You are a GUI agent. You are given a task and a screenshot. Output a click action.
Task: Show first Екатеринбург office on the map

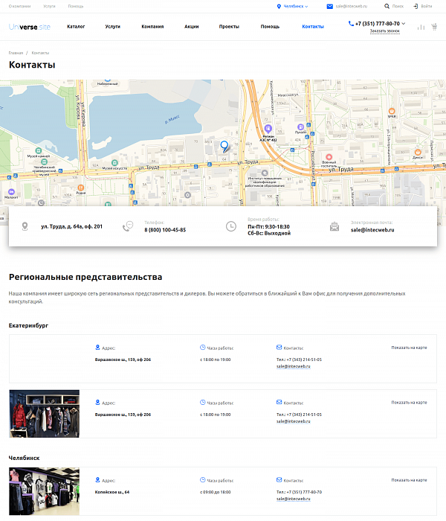409,347
